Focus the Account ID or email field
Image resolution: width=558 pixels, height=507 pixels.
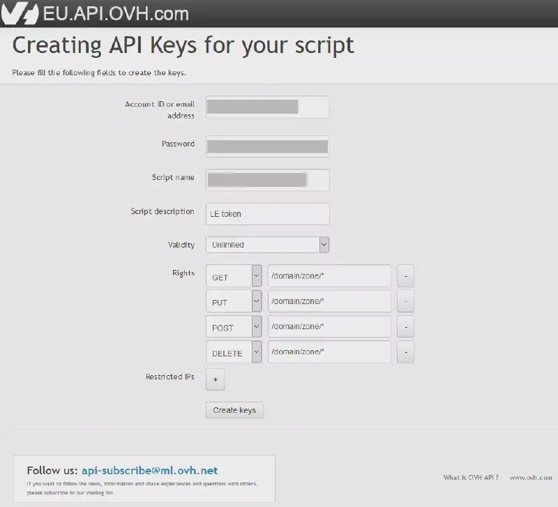[x=267, y=107]
